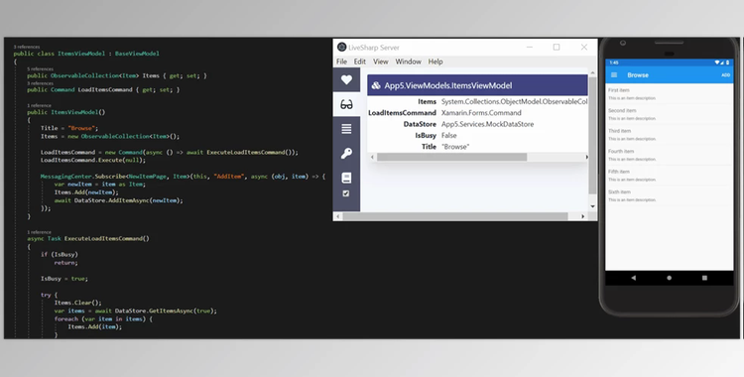Click the "1 reference" CodeLens above ItemsViewModel constructor
Viewport: 744px width, 377px height.
click(39, 106)
